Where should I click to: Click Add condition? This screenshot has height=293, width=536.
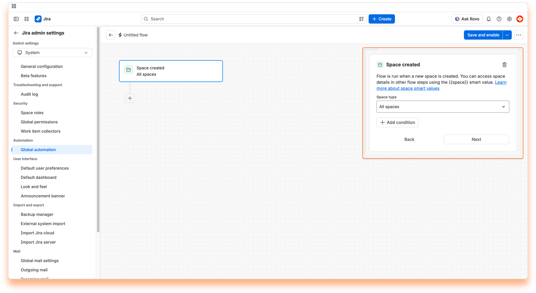point(397,123)
